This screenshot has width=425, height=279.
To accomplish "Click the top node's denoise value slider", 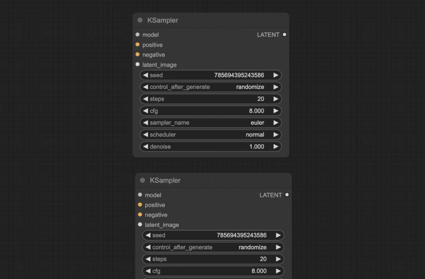I will click(x=211, y=147).
